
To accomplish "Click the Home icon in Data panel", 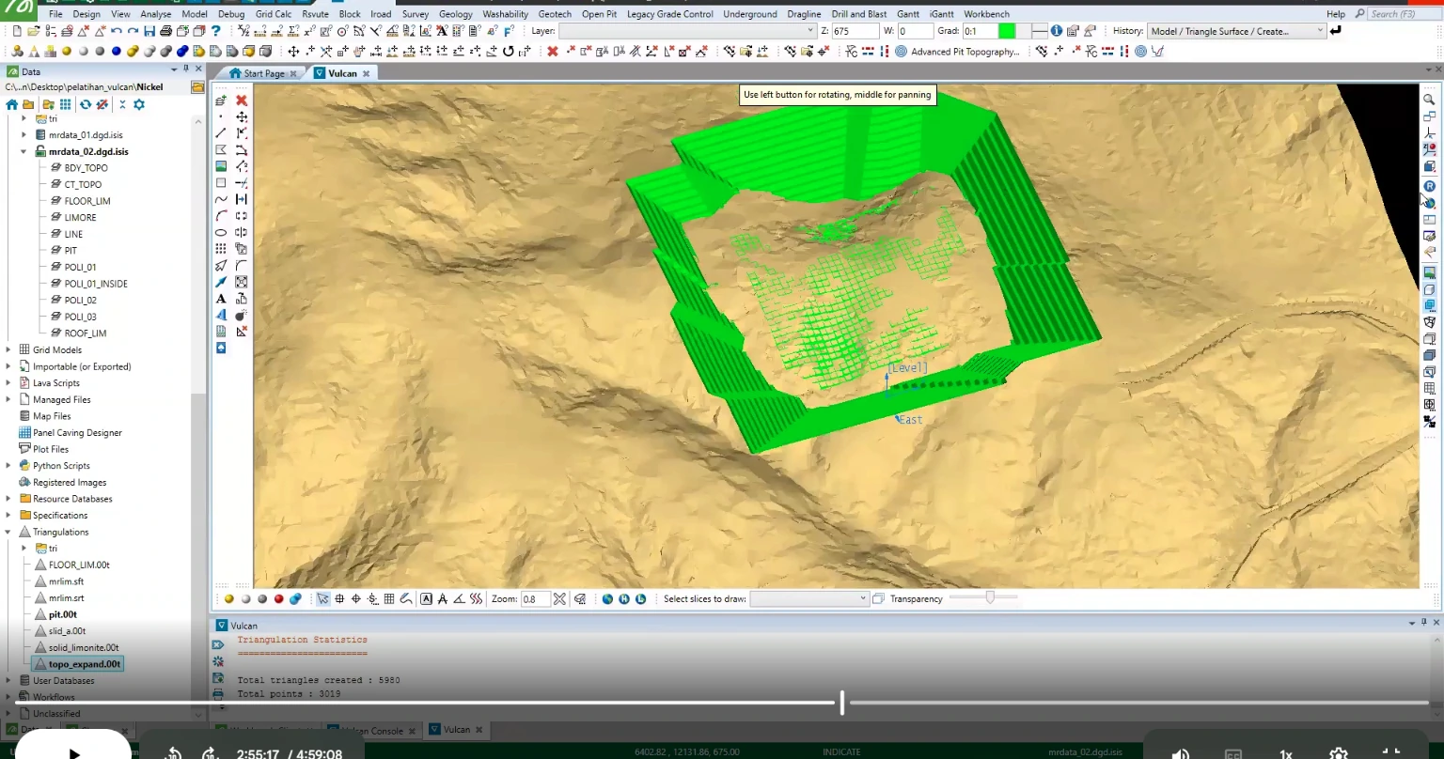I will (12, 104).
